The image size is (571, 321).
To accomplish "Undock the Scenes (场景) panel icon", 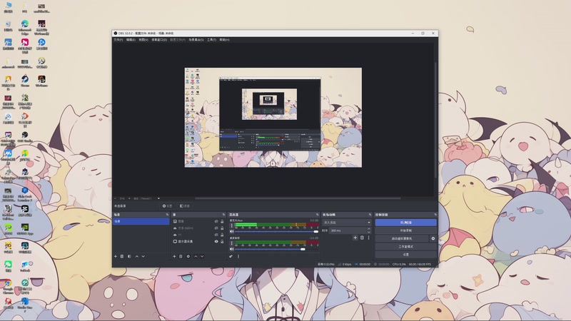I will point(167,215).
